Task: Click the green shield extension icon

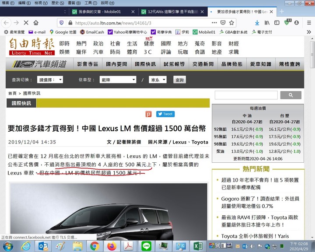Action: click(287, 22)
